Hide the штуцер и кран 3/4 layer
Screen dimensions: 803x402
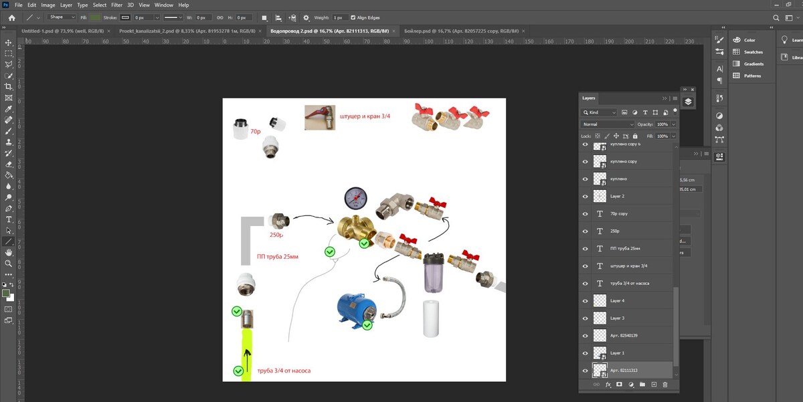click(586, 266)
